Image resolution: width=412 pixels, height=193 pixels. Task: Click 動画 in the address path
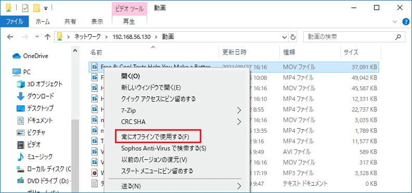click(x=168, y=37)
